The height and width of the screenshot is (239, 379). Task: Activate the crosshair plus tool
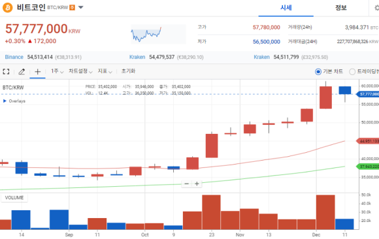click(x=37, y=72)
